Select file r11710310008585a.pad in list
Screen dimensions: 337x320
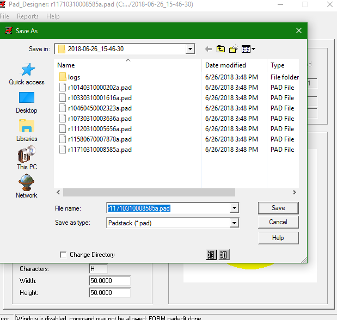point(100,149)
